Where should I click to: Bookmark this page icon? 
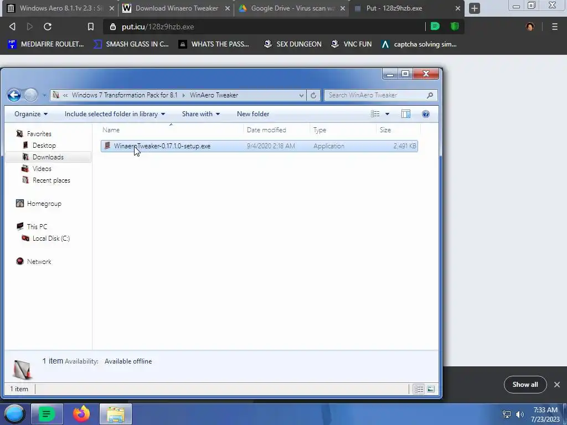point(91,27)
